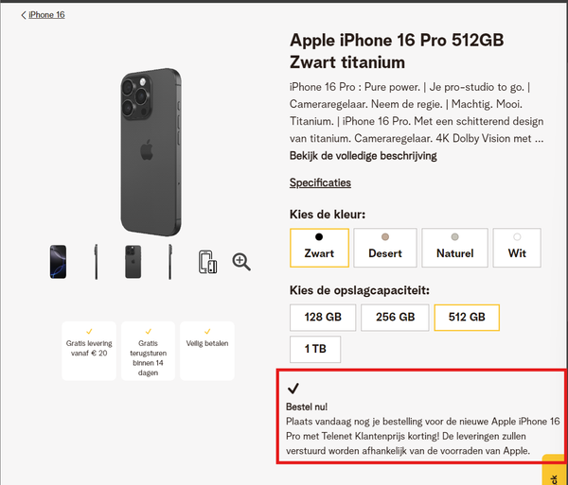Choose the Naturel color swatch
The image size is (568, 485).
454,247
